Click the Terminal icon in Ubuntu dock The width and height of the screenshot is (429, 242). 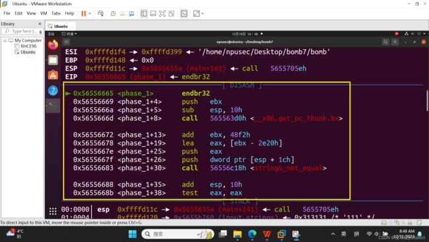pyautogui.click(x=53, y=105)
